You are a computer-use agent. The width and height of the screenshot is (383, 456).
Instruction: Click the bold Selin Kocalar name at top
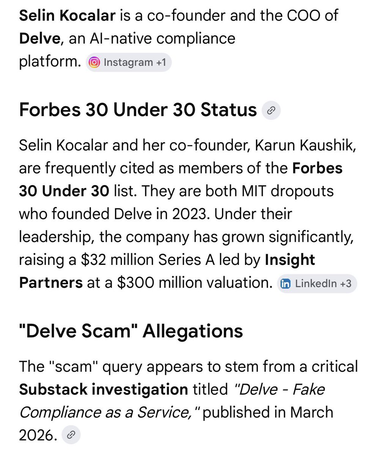tap(67, 16)
